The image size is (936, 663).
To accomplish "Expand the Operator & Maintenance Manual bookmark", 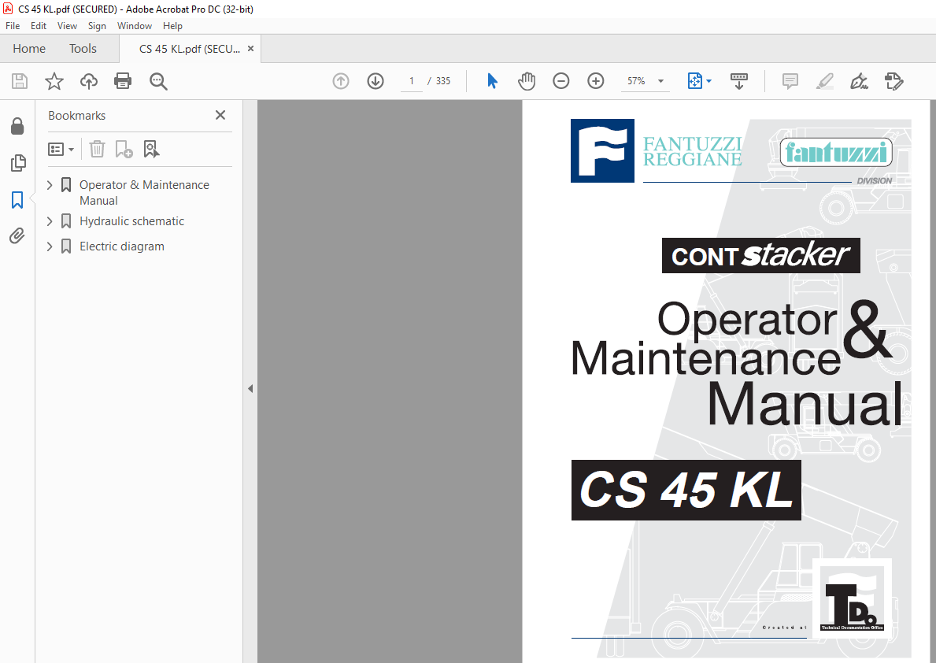I will click(x=50, y=185).
